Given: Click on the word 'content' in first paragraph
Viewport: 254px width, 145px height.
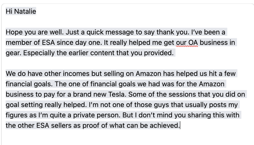Looking at the screenshot, I should 102,53.
